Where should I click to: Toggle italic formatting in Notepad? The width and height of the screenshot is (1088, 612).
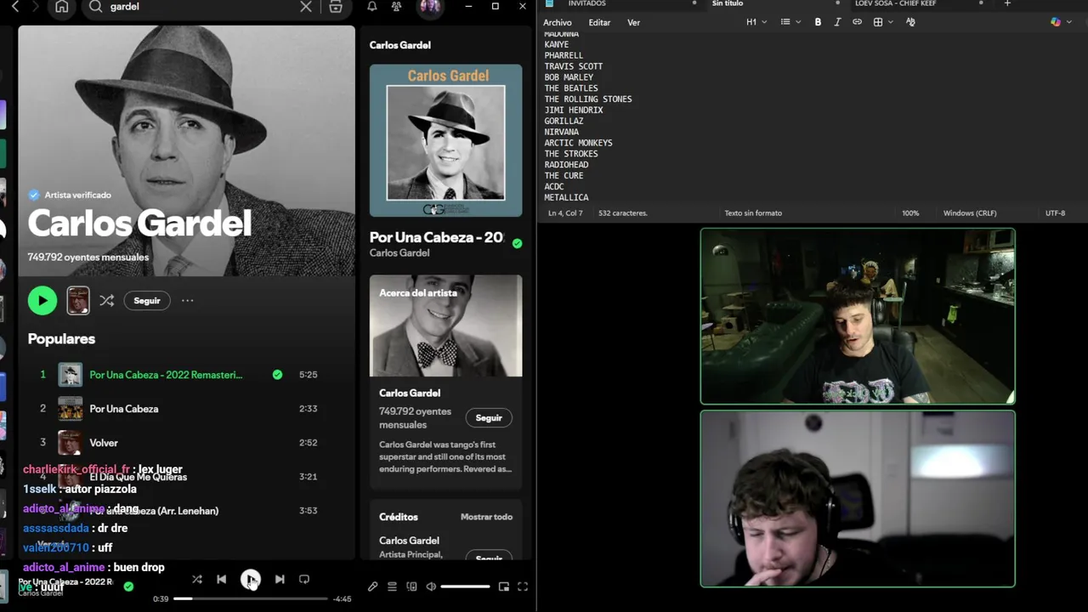pyautogui.click(x=837, y=22)
